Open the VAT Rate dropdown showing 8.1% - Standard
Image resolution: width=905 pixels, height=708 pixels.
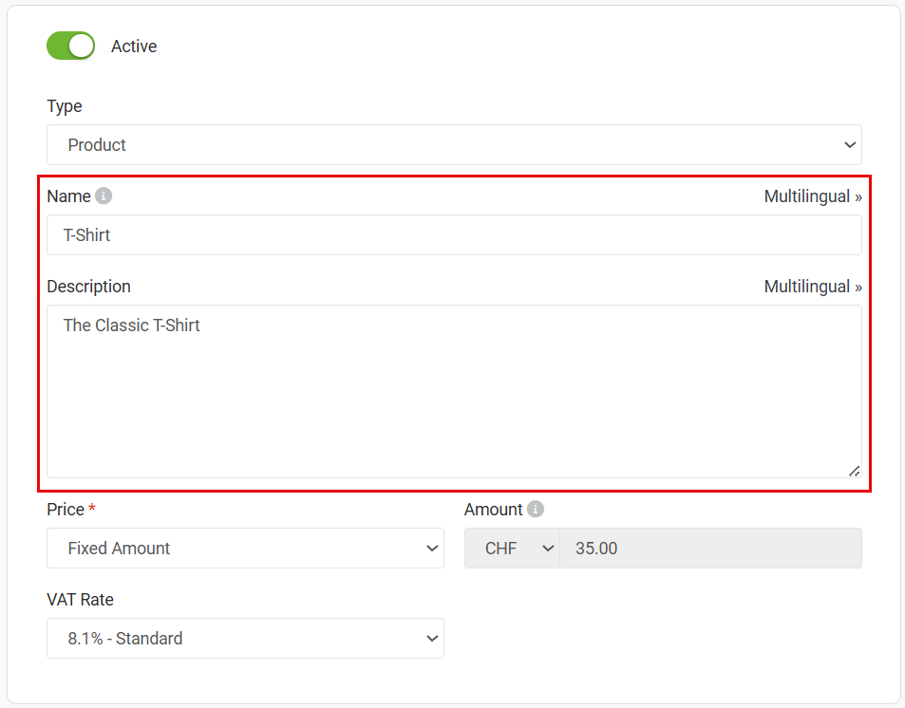pyautogui.click(x=245, y=639)
